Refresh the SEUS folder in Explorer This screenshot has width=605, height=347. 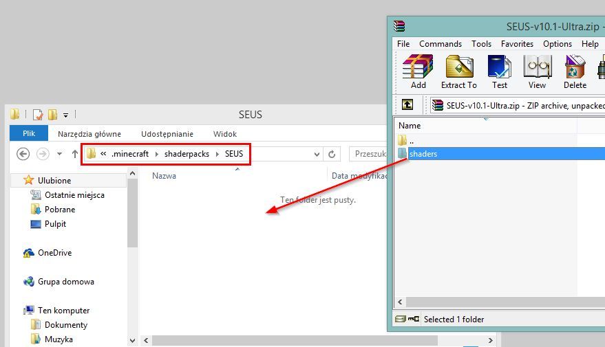click(x=332, y=154)
